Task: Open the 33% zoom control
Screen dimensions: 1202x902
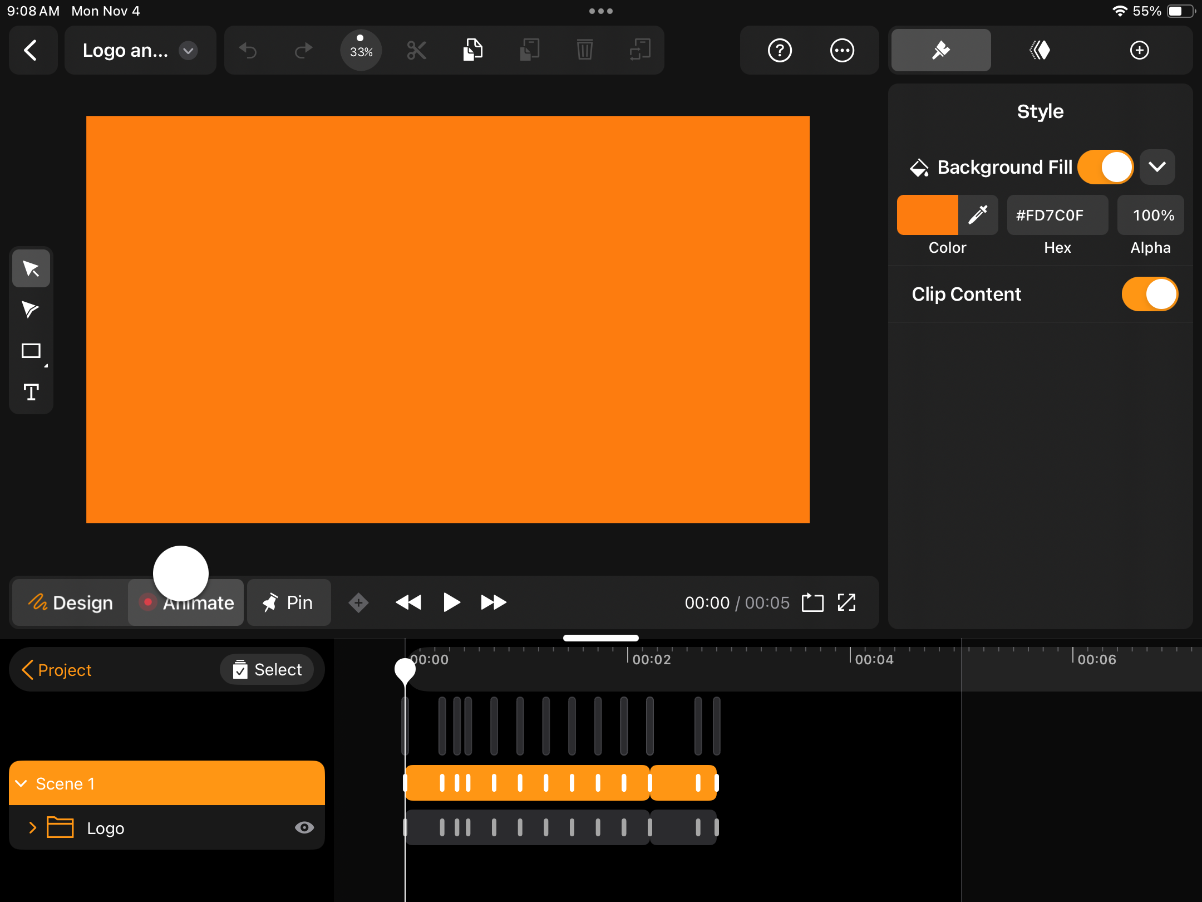Action: (x=361, y=50)
